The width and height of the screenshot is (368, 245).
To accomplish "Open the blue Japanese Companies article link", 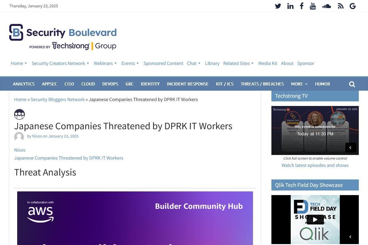I will [x=69, y=158].
